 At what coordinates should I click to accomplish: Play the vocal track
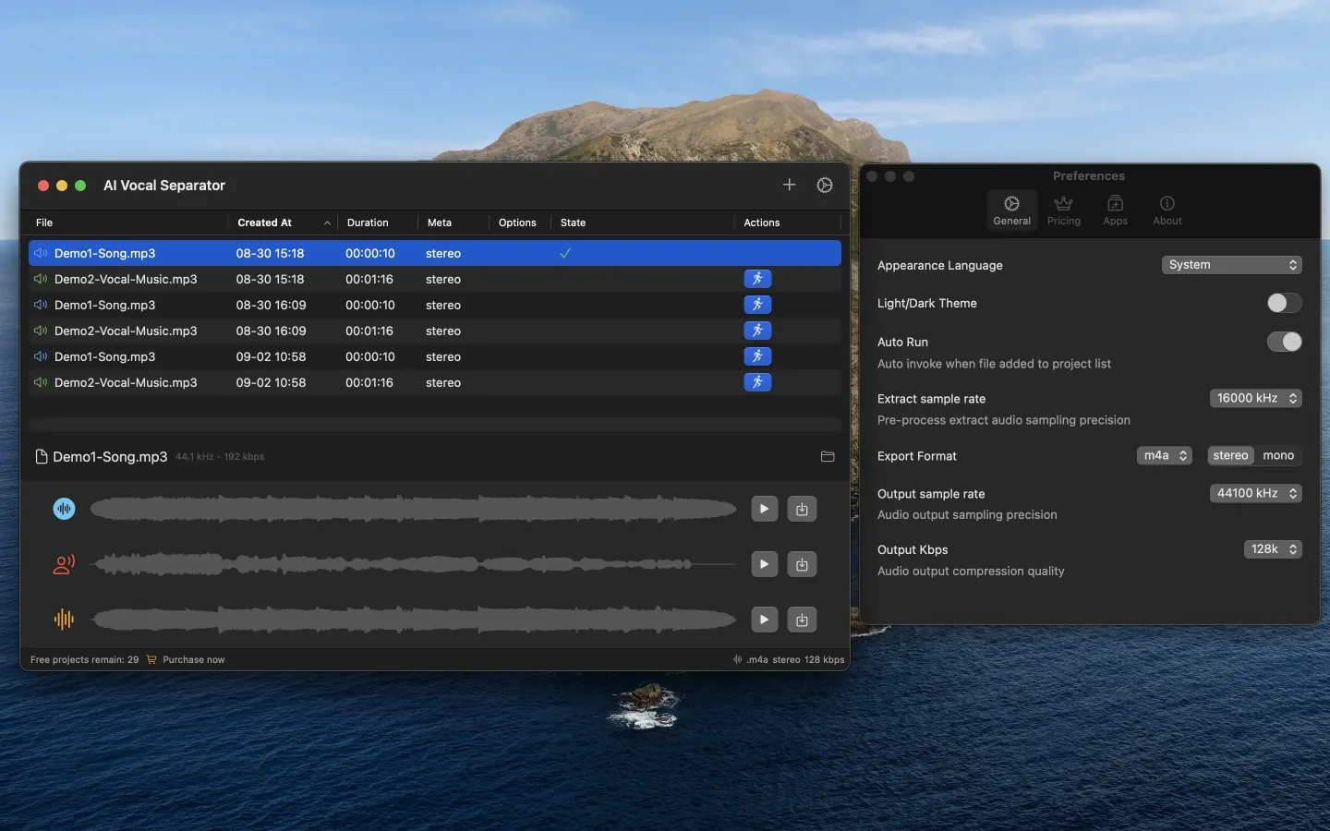[764, 564]
